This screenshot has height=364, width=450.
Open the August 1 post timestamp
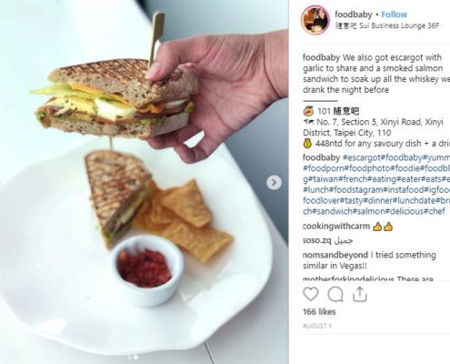(317, 326)
